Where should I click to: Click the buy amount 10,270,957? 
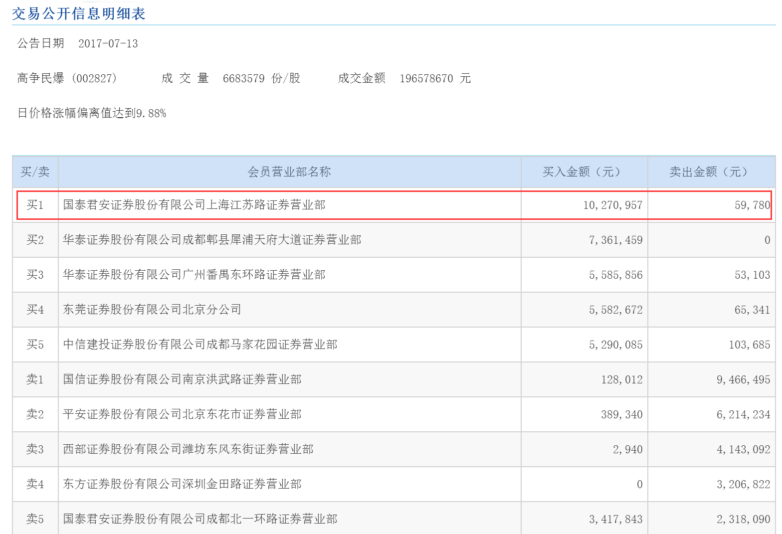[x=613, y=205]
